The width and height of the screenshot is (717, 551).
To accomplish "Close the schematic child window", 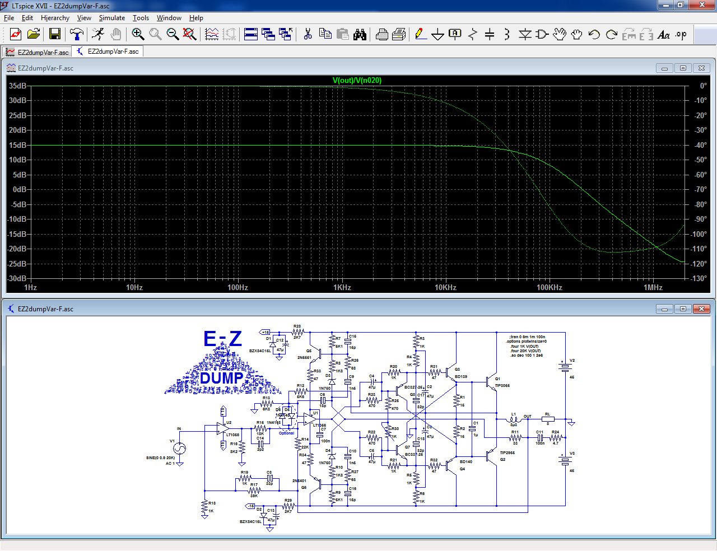I will [x=701, y=309].
